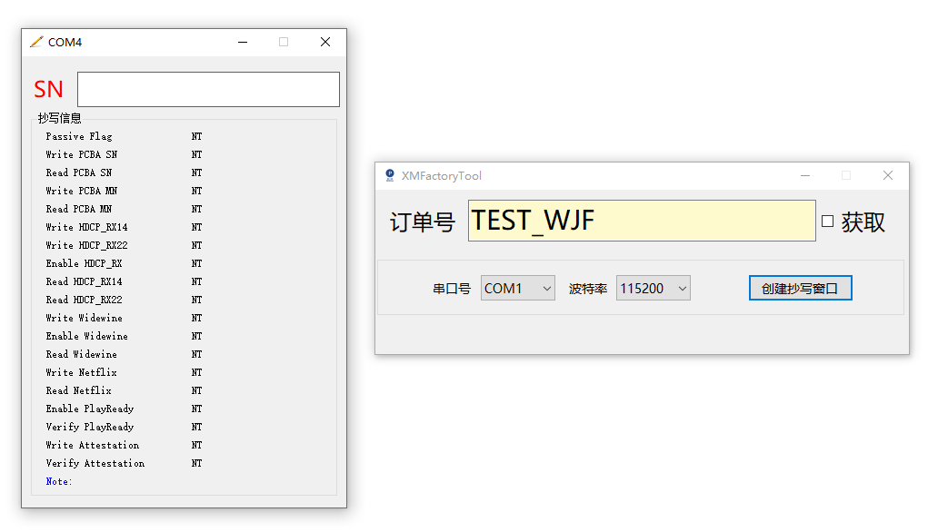This screenshot has width=948, height=532.
Task: Click the pencil icon in COM4 title bar
Action: pyautogui.click(x=37, y=42)
